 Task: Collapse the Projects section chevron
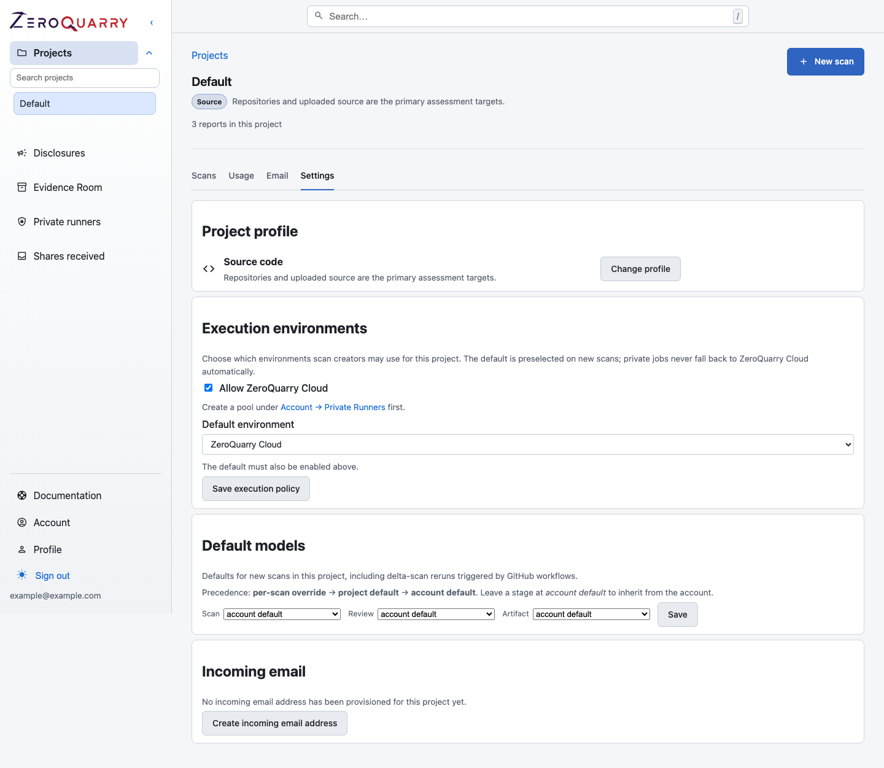coord(149,53)
